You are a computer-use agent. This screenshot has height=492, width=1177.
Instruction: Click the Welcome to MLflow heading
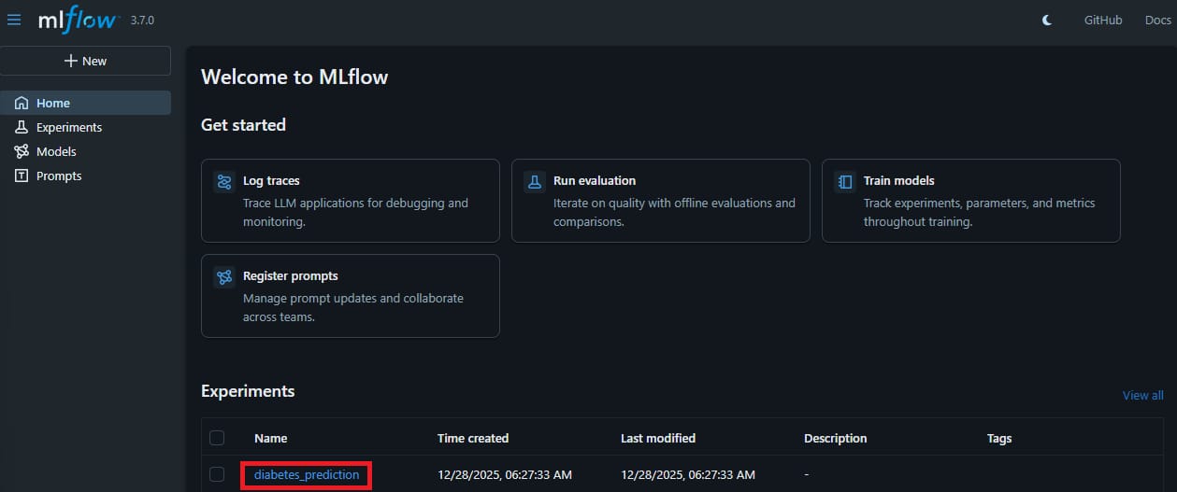(294, 77)
